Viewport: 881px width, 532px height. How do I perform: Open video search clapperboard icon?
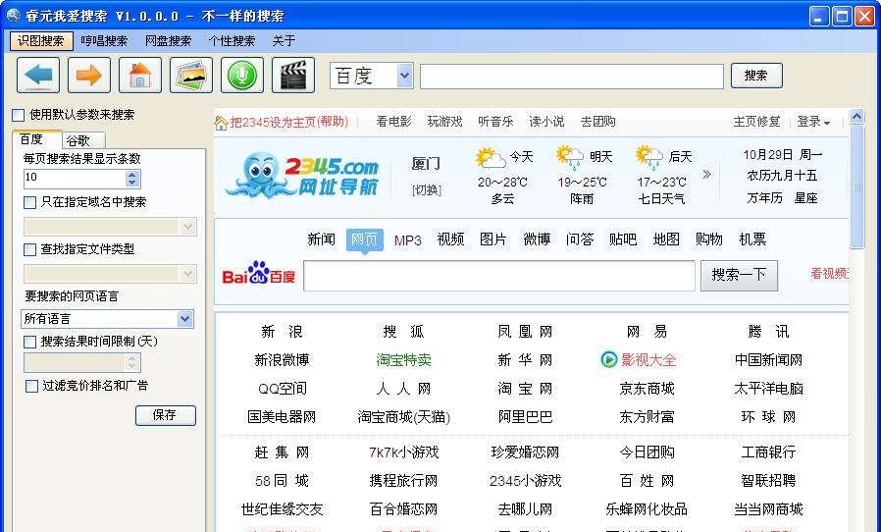pyautogui.click(x=292, y=75)
